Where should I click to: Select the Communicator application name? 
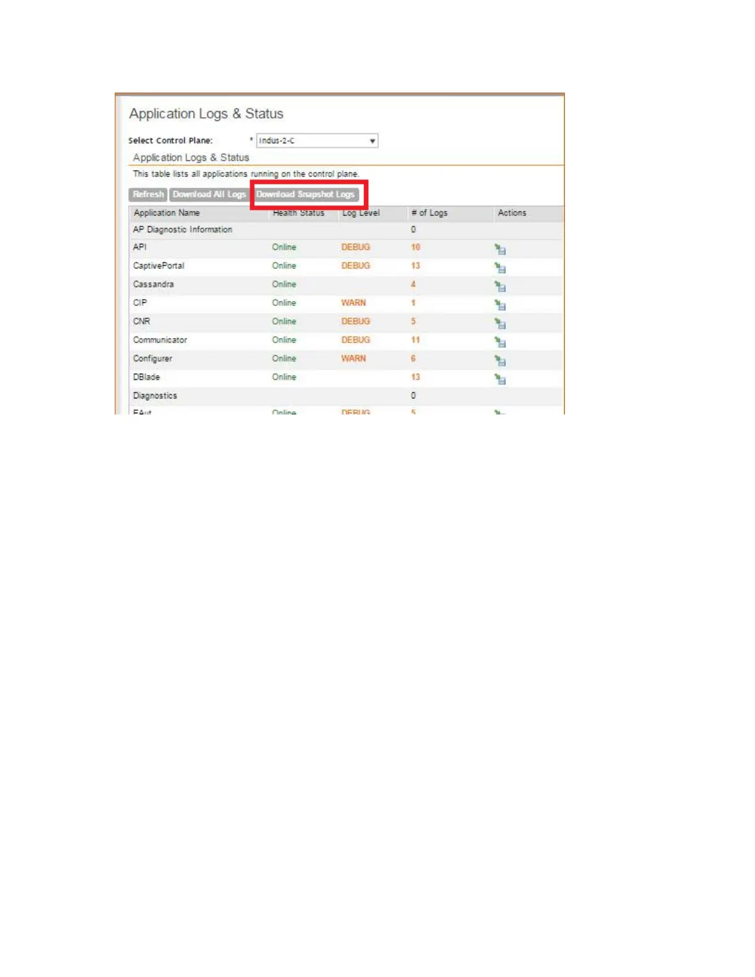(x=160, y=340)
